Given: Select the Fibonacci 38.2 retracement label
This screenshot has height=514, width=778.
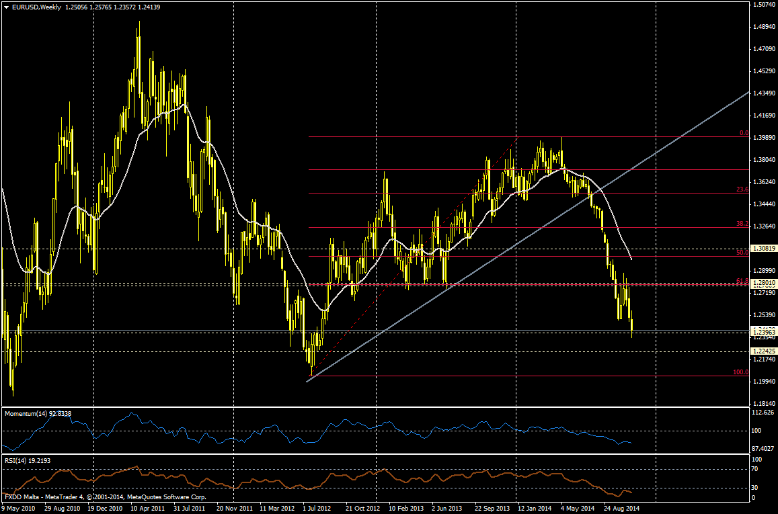Looking at the screenshot, I should (742, 223).
